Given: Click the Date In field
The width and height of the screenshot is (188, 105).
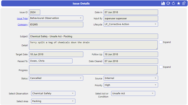Looking at the screenshot, I should pyautogui.click(x=131, y=12).
